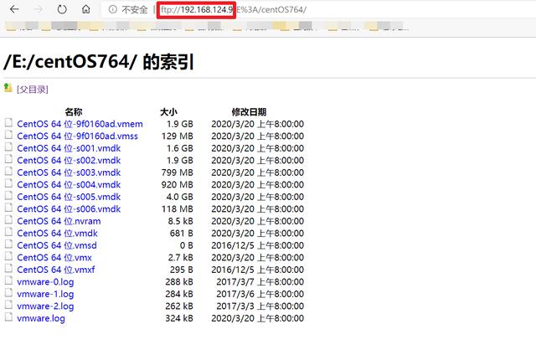Click file icon beside s006.vmdk
This screenshot has width=536, height=360.
click(8, 208)
